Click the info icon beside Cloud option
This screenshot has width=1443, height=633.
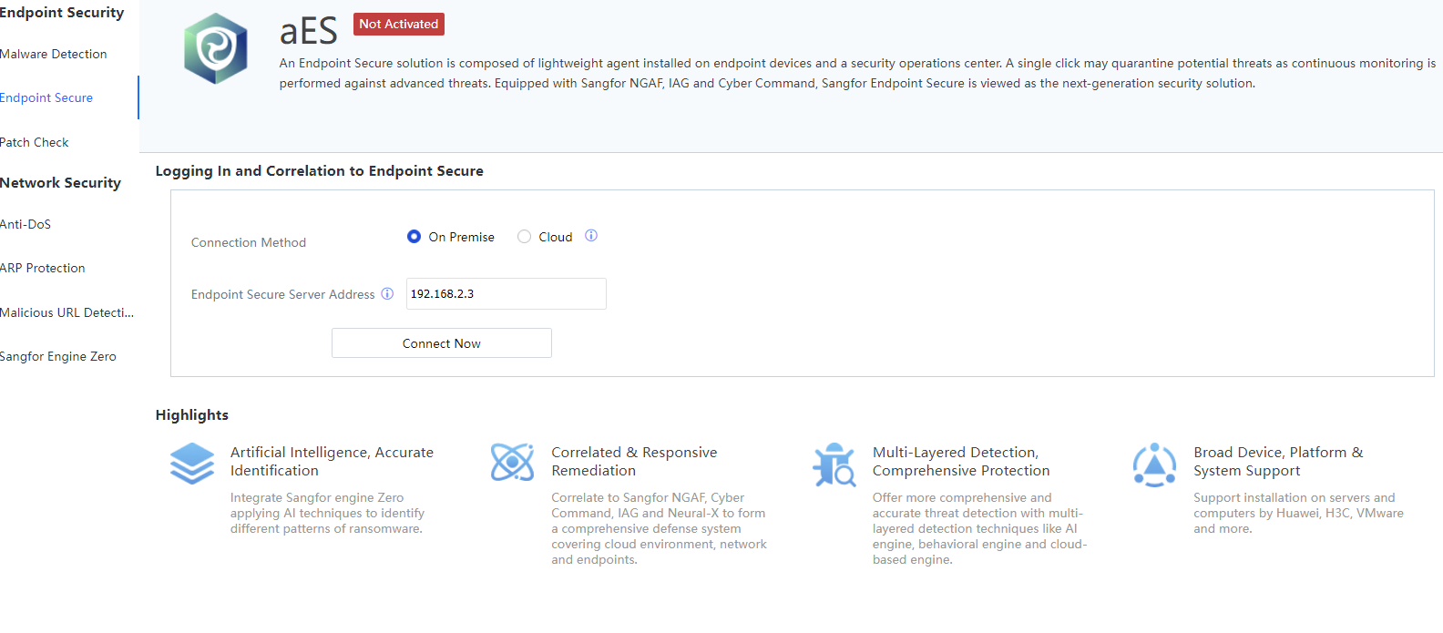591,236
